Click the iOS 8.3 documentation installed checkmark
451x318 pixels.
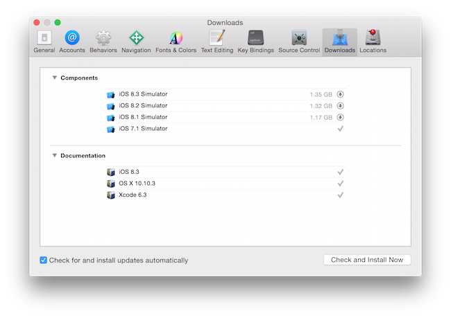point(340,172)
